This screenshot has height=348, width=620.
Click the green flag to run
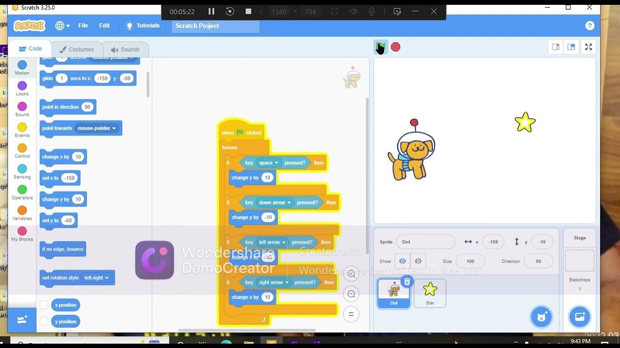click(381, 47)
